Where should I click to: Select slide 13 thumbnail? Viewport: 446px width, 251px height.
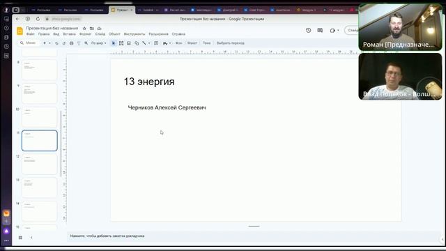(40, 188)
